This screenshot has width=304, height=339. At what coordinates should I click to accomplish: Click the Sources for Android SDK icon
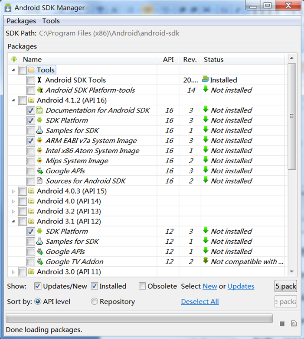39,181
